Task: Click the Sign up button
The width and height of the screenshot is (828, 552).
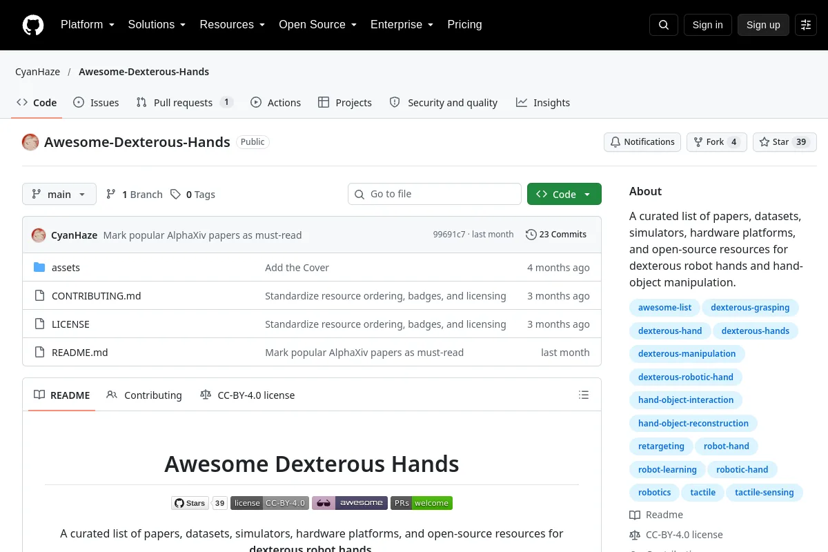Action: tap(763, 25)
